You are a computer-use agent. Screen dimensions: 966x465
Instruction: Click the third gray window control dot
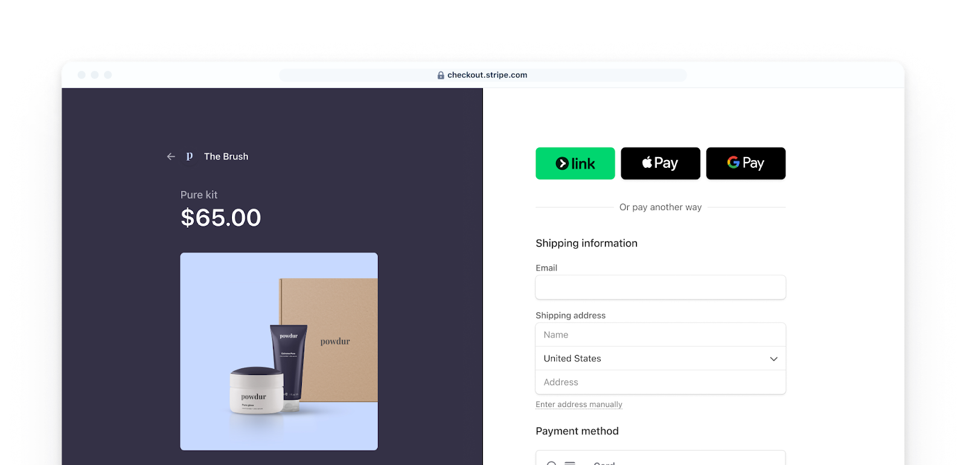(108, 75)
